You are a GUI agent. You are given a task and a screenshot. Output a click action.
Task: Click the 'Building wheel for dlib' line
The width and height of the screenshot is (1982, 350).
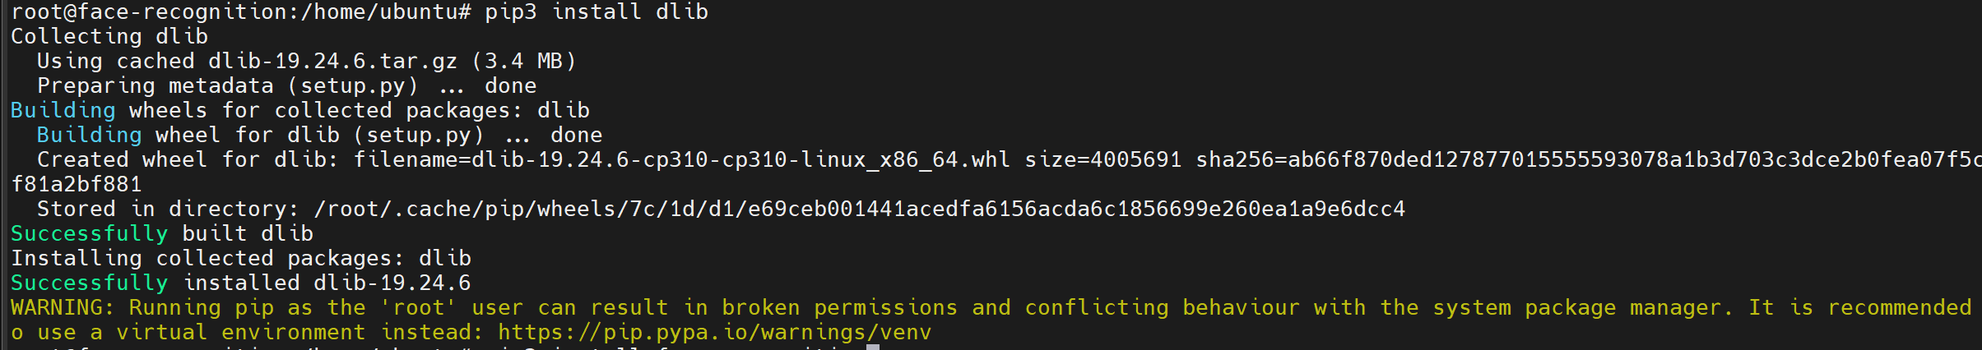[260, 136]
